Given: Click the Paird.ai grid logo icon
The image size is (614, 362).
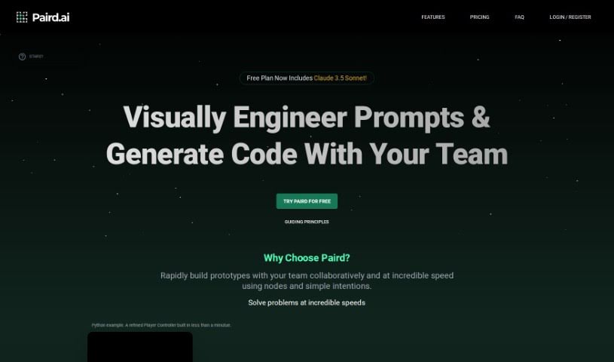Looking at the screenshot, I should pyautogui.click(x=22, y=17).
